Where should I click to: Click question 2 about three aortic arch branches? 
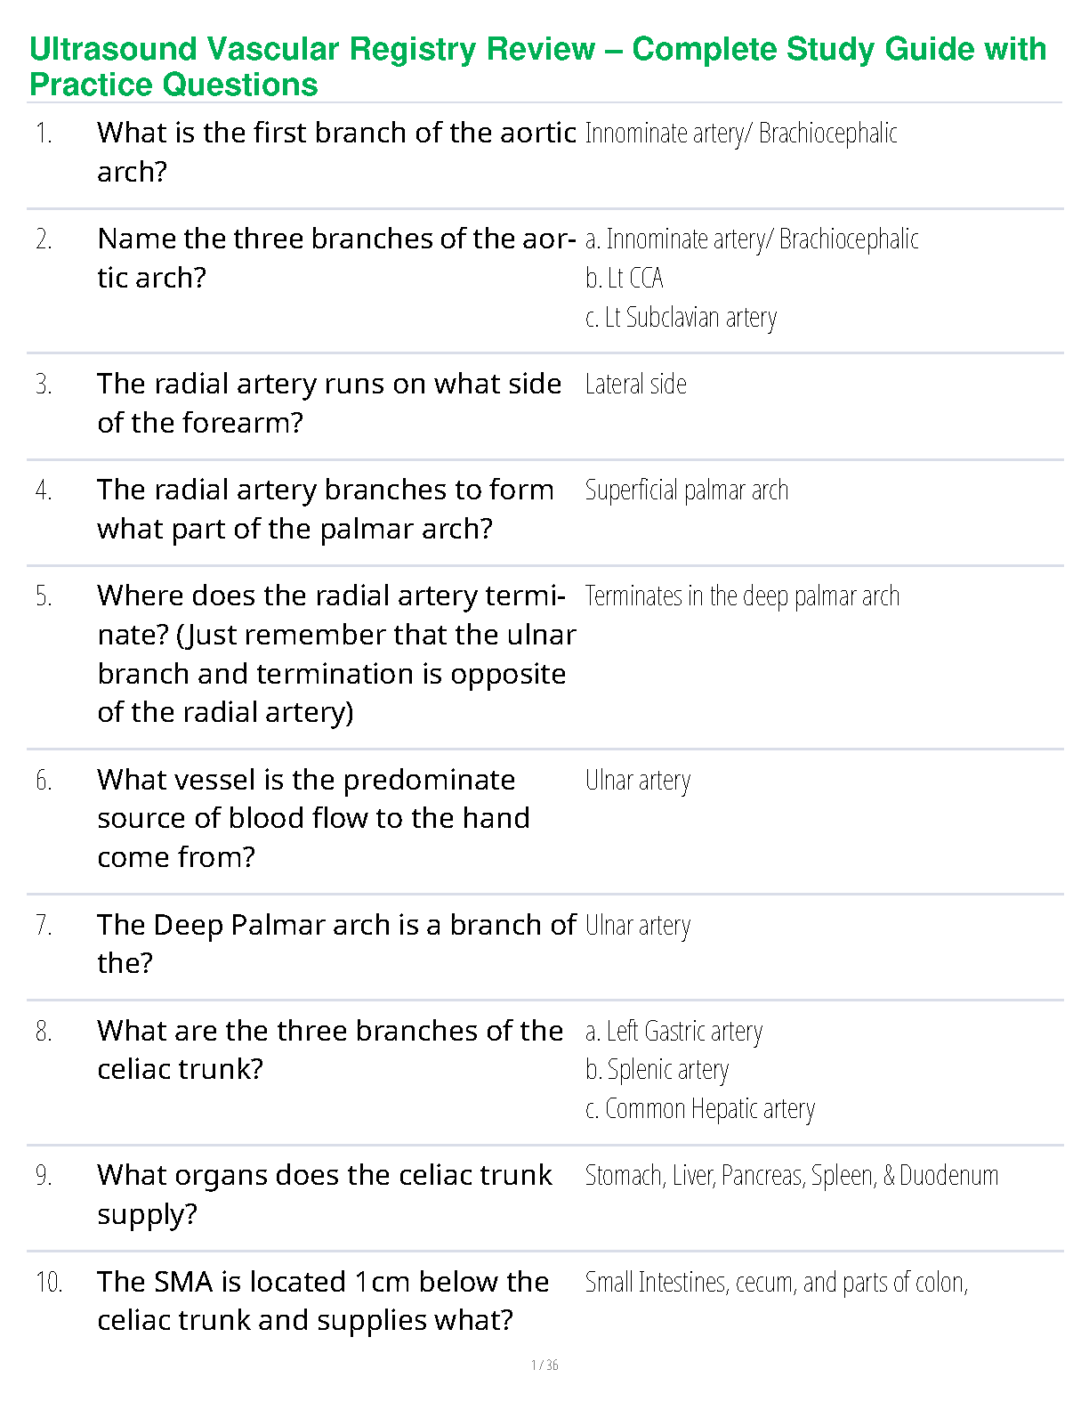click(336, 257)
